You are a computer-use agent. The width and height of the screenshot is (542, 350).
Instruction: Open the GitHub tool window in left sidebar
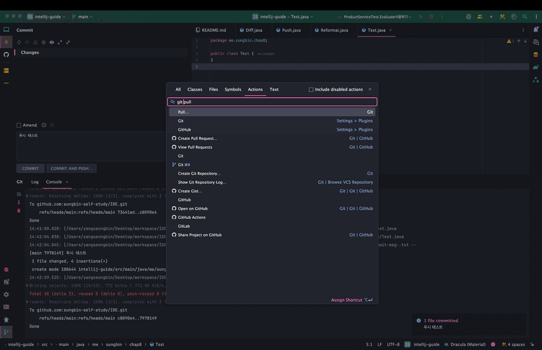(6, 54)
